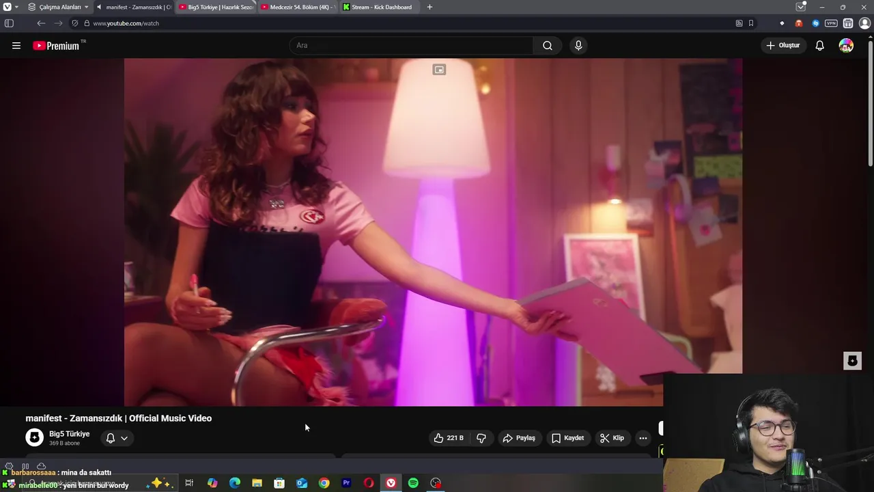Open Microsoft Store from the taskbar

(279, 483)
